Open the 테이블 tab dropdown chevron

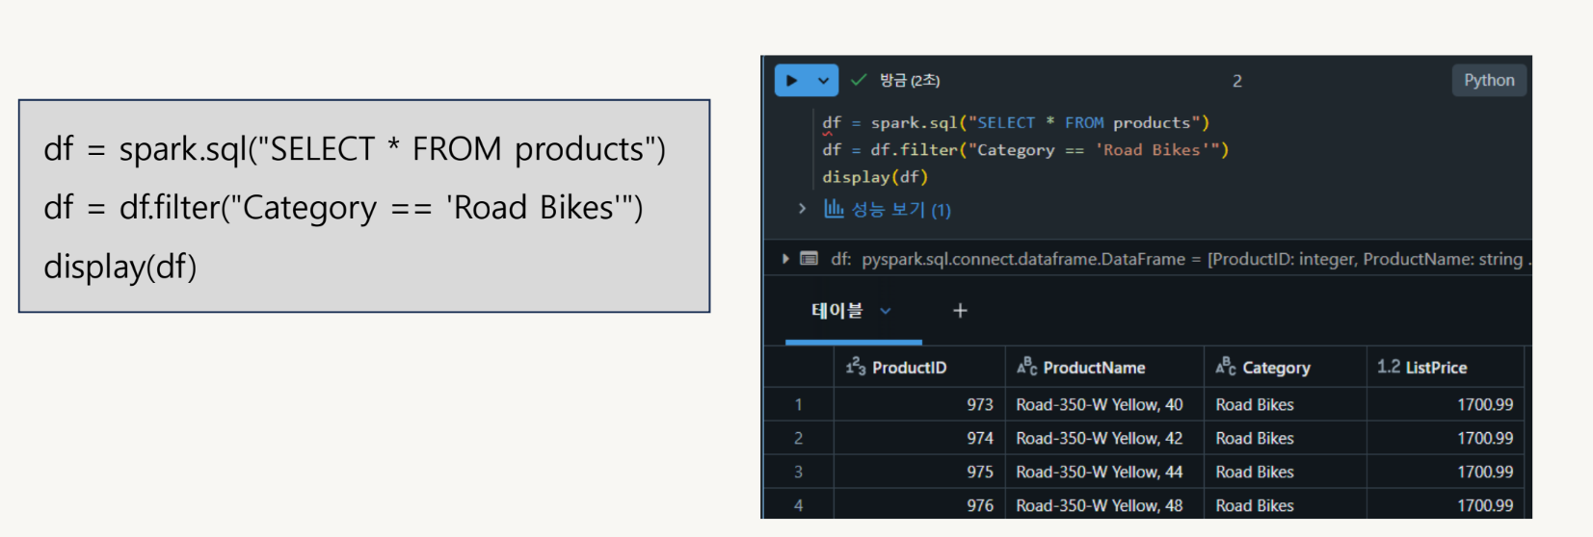click(886, 311)
